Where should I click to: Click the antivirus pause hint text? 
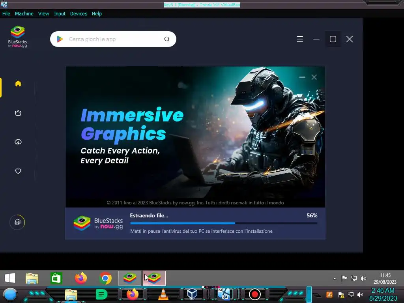tap(201, 231)
